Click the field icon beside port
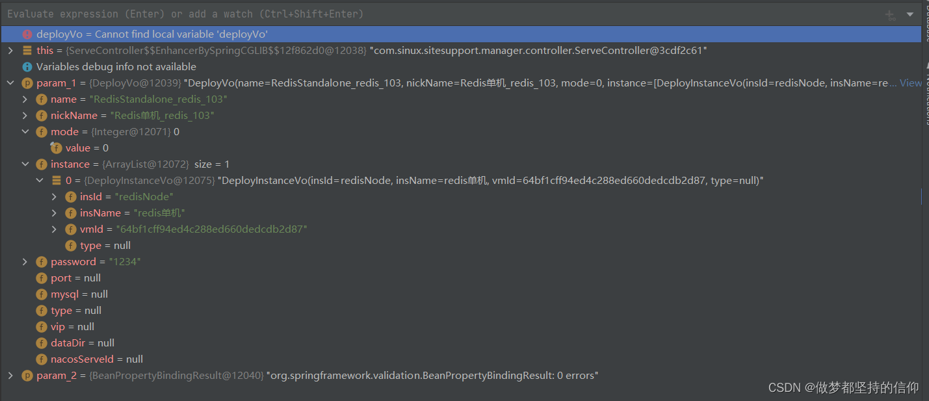Image resolution: width=929 pixels, height=401 pixels. click(42, 278)
